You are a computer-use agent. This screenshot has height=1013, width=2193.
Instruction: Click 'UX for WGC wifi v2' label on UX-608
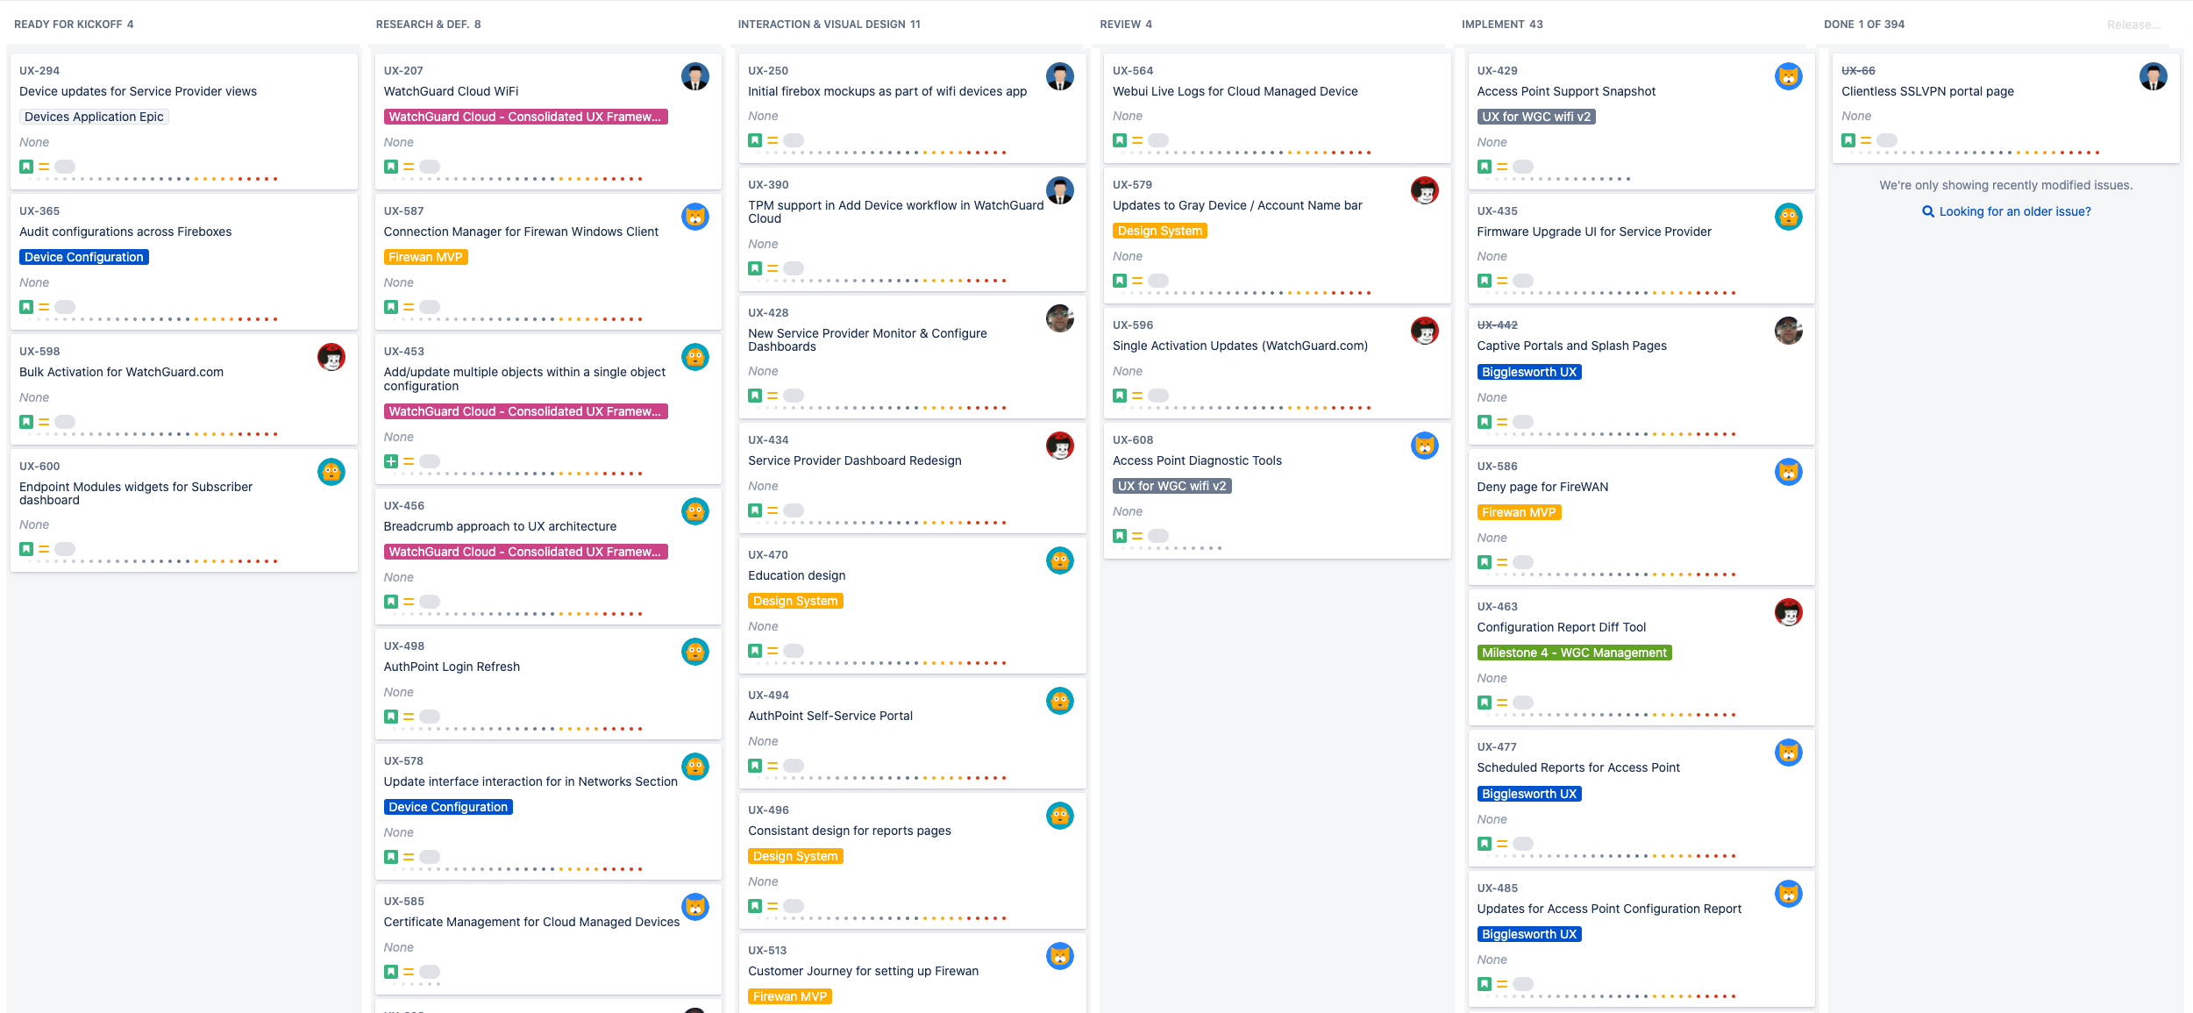pos(1171,486)
